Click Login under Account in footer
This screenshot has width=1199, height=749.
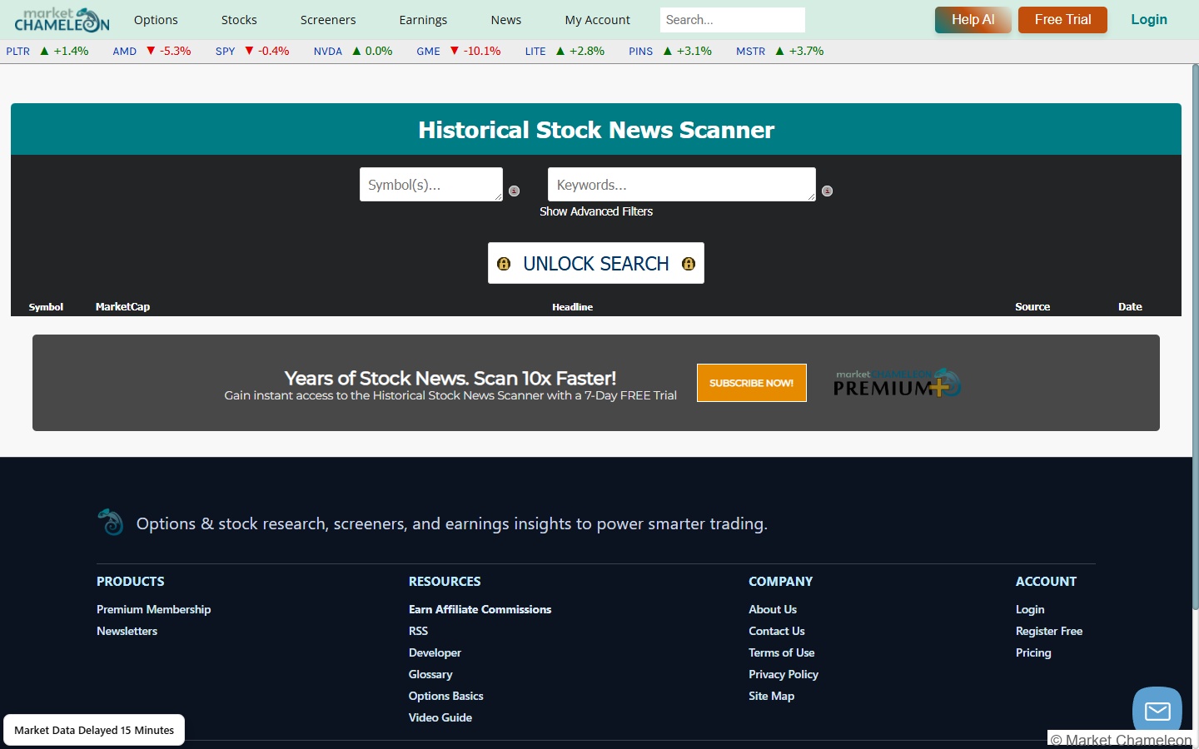click(1030, 609)
